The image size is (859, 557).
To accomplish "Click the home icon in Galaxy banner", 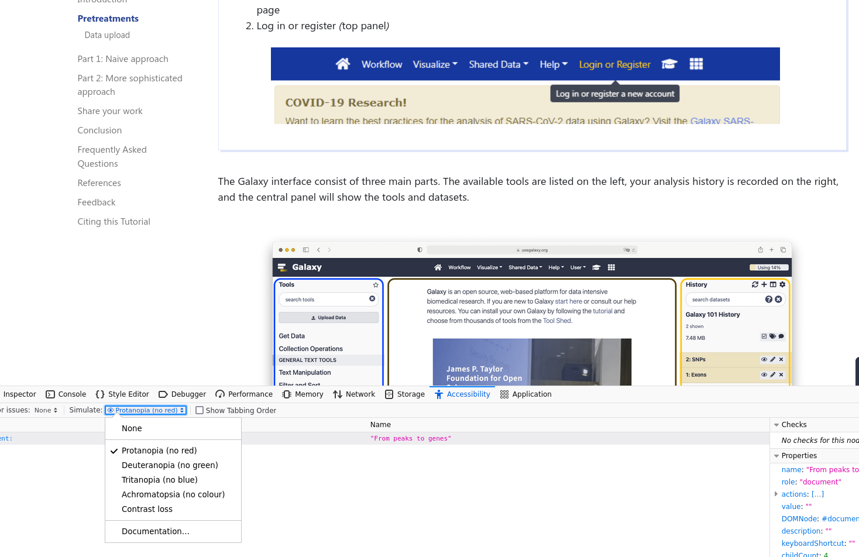I will click(342, 64).
